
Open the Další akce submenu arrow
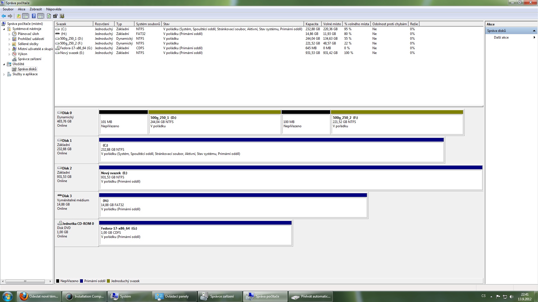point(534,37)
